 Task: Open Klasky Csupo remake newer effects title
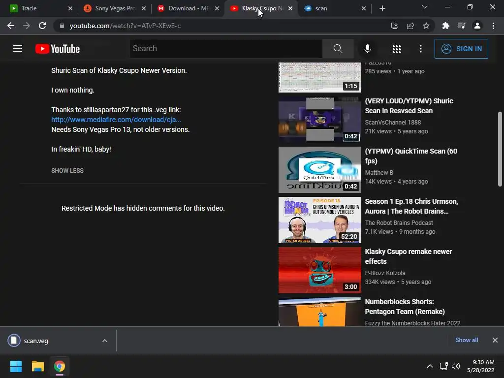(408, 256)
